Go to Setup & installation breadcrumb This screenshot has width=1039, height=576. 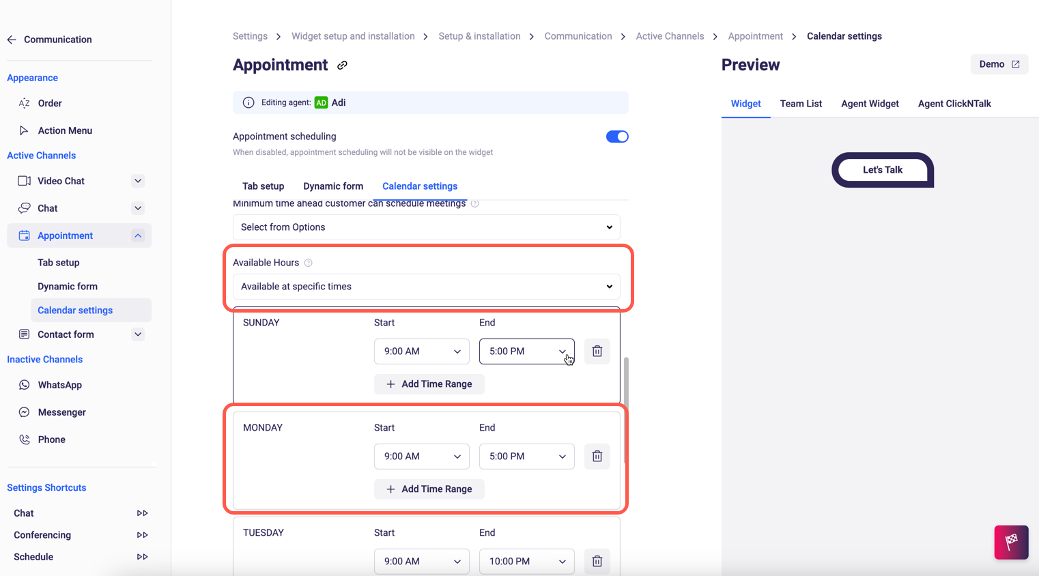[x=479, y=36]
